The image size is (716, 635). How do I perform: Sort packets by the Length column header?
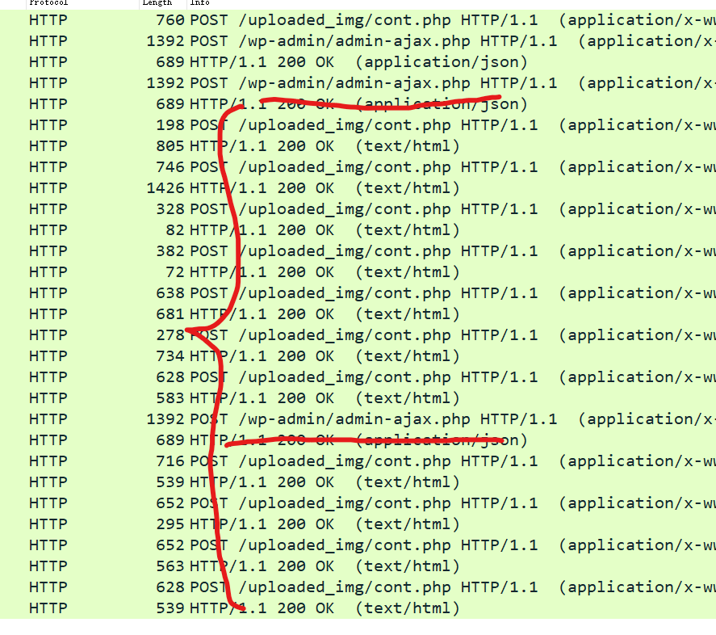[163, 3]
